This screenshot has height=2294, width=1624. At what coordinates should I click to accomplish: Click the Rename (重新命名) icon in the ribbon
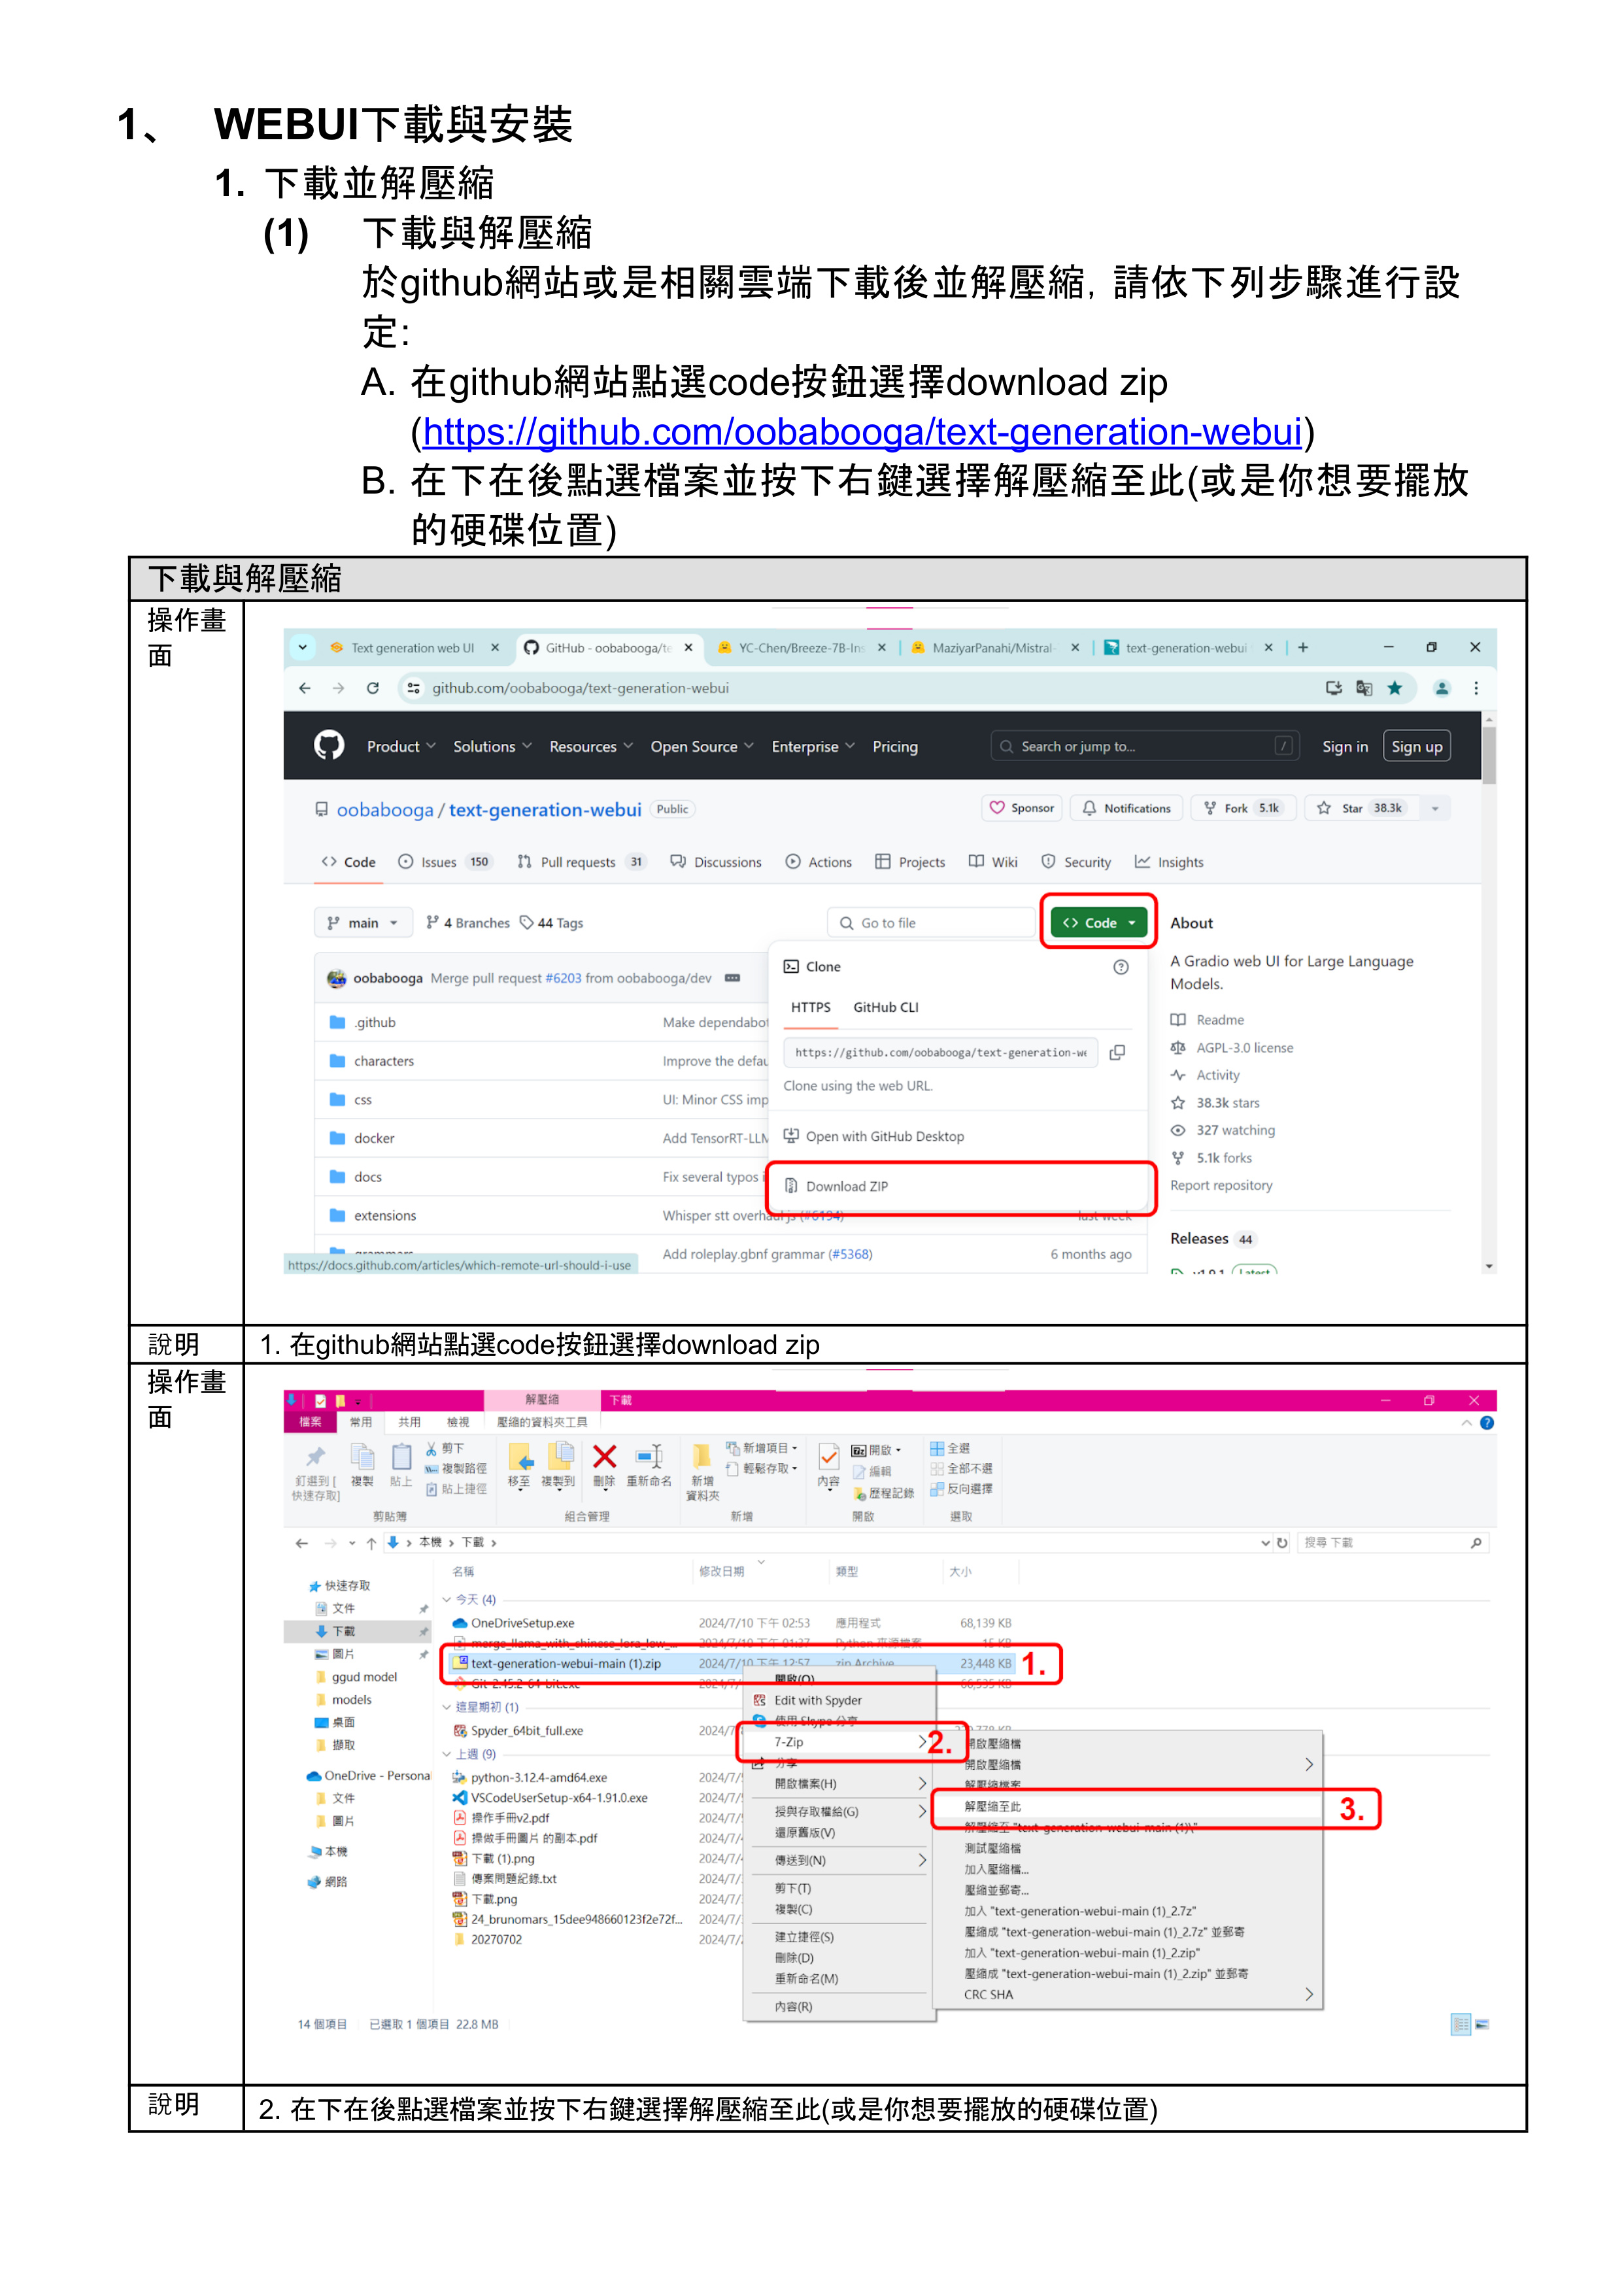[649, 1457]
